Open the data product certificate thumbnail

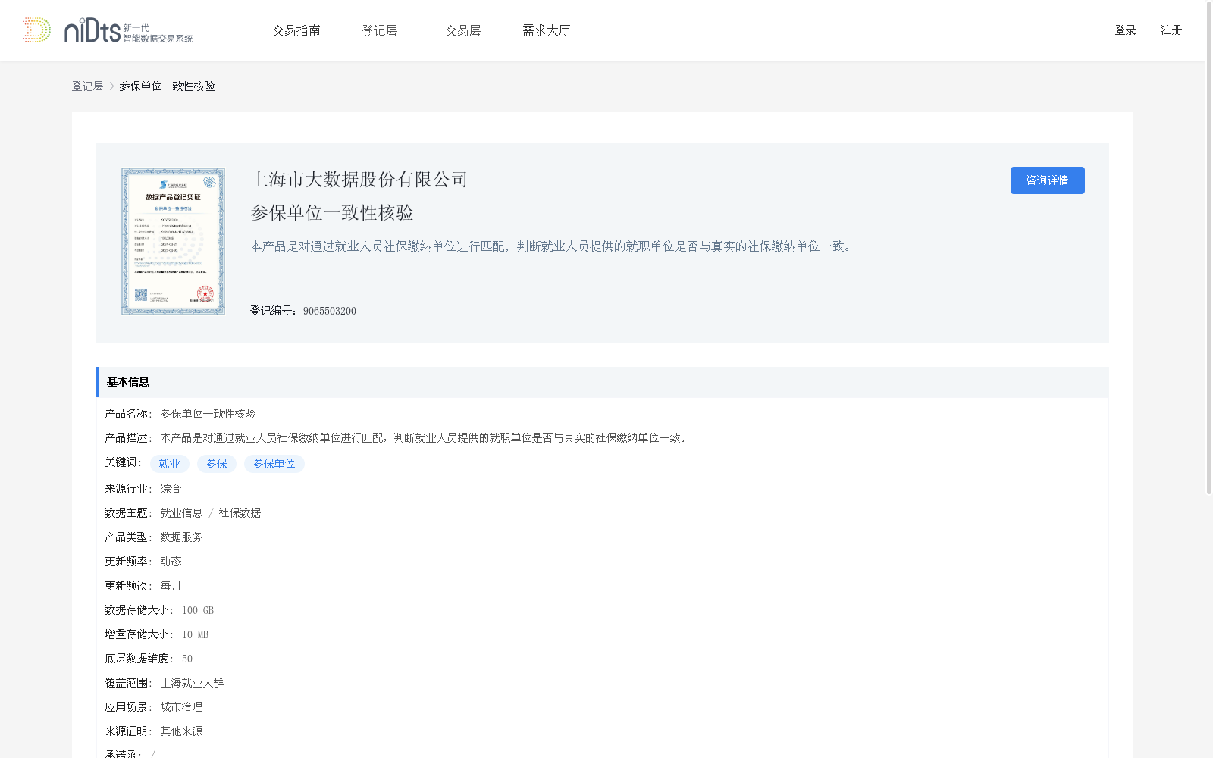pyautogui.click(x=173, y=241)
